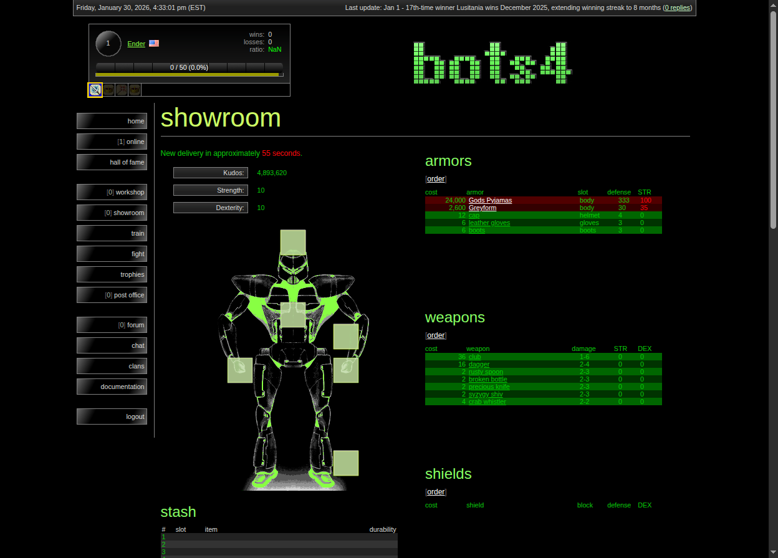Click the experience progress bar 0 / 50

tap(189, 67)
